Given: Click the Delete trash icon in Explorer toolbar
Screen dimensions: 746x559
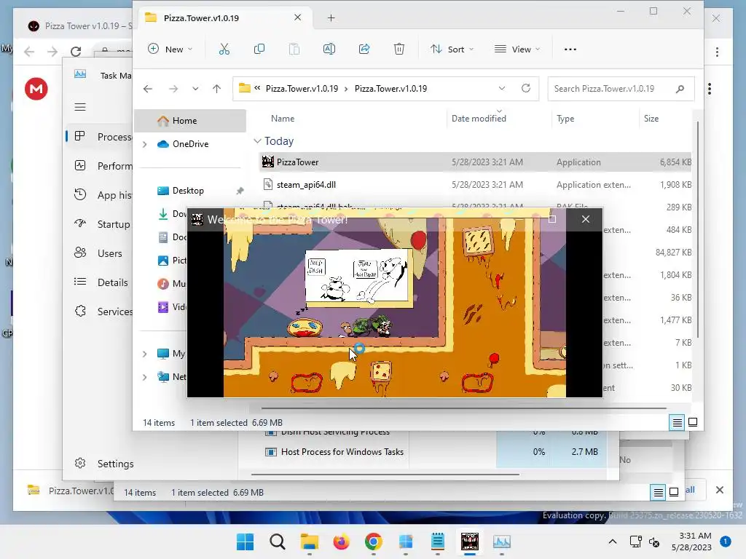Looking at the screenshot, I should 399,49.
